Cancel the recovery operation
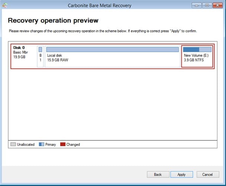 (208, 174)
